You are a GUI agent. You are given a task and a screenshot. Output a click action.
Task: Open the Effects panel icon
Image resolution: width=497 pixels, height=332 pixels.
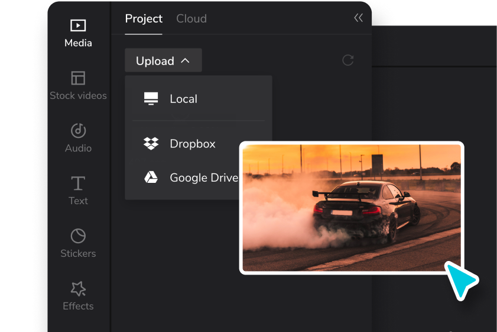click(78, 289)
